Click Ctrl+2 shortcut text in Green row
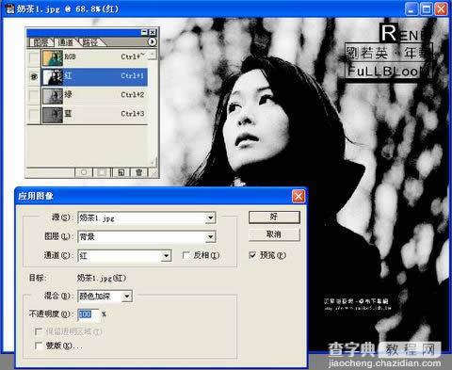 pyautogui.click(x=133, y=94)
